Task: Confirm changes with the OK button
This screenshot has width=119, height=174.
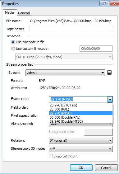Action: [81, 168]
